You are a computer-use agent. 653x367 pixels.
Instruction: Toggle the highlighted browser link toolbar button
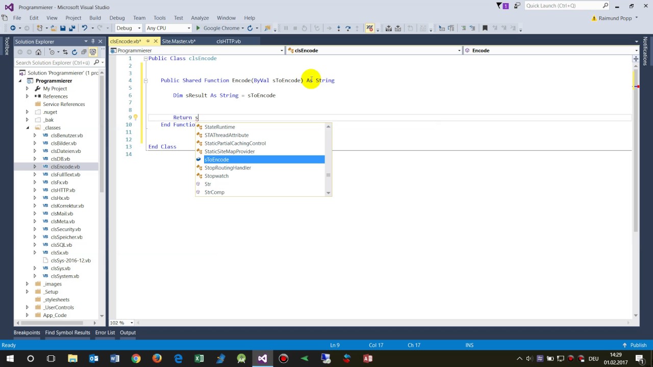point(370,28)
